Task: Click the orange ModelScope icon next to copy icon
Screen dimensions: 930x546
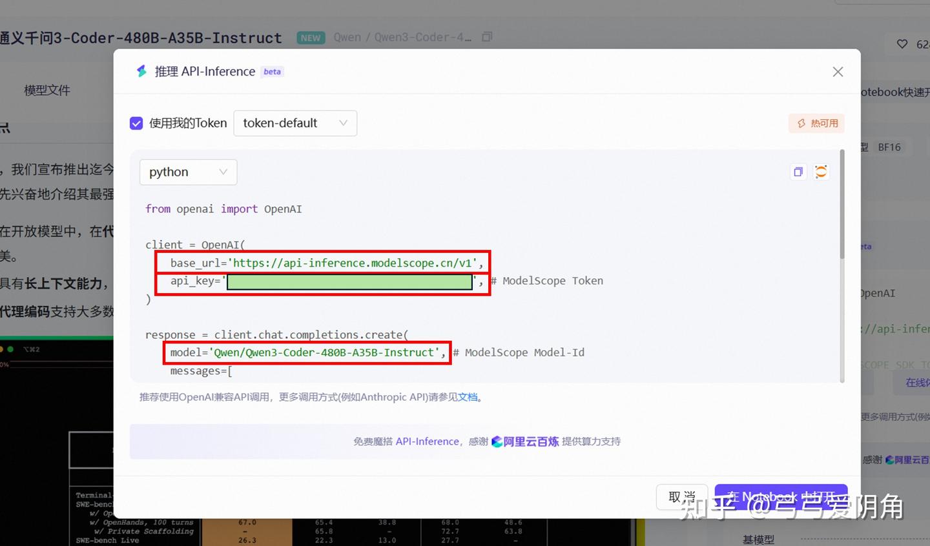Action: [x=821, y=171]
